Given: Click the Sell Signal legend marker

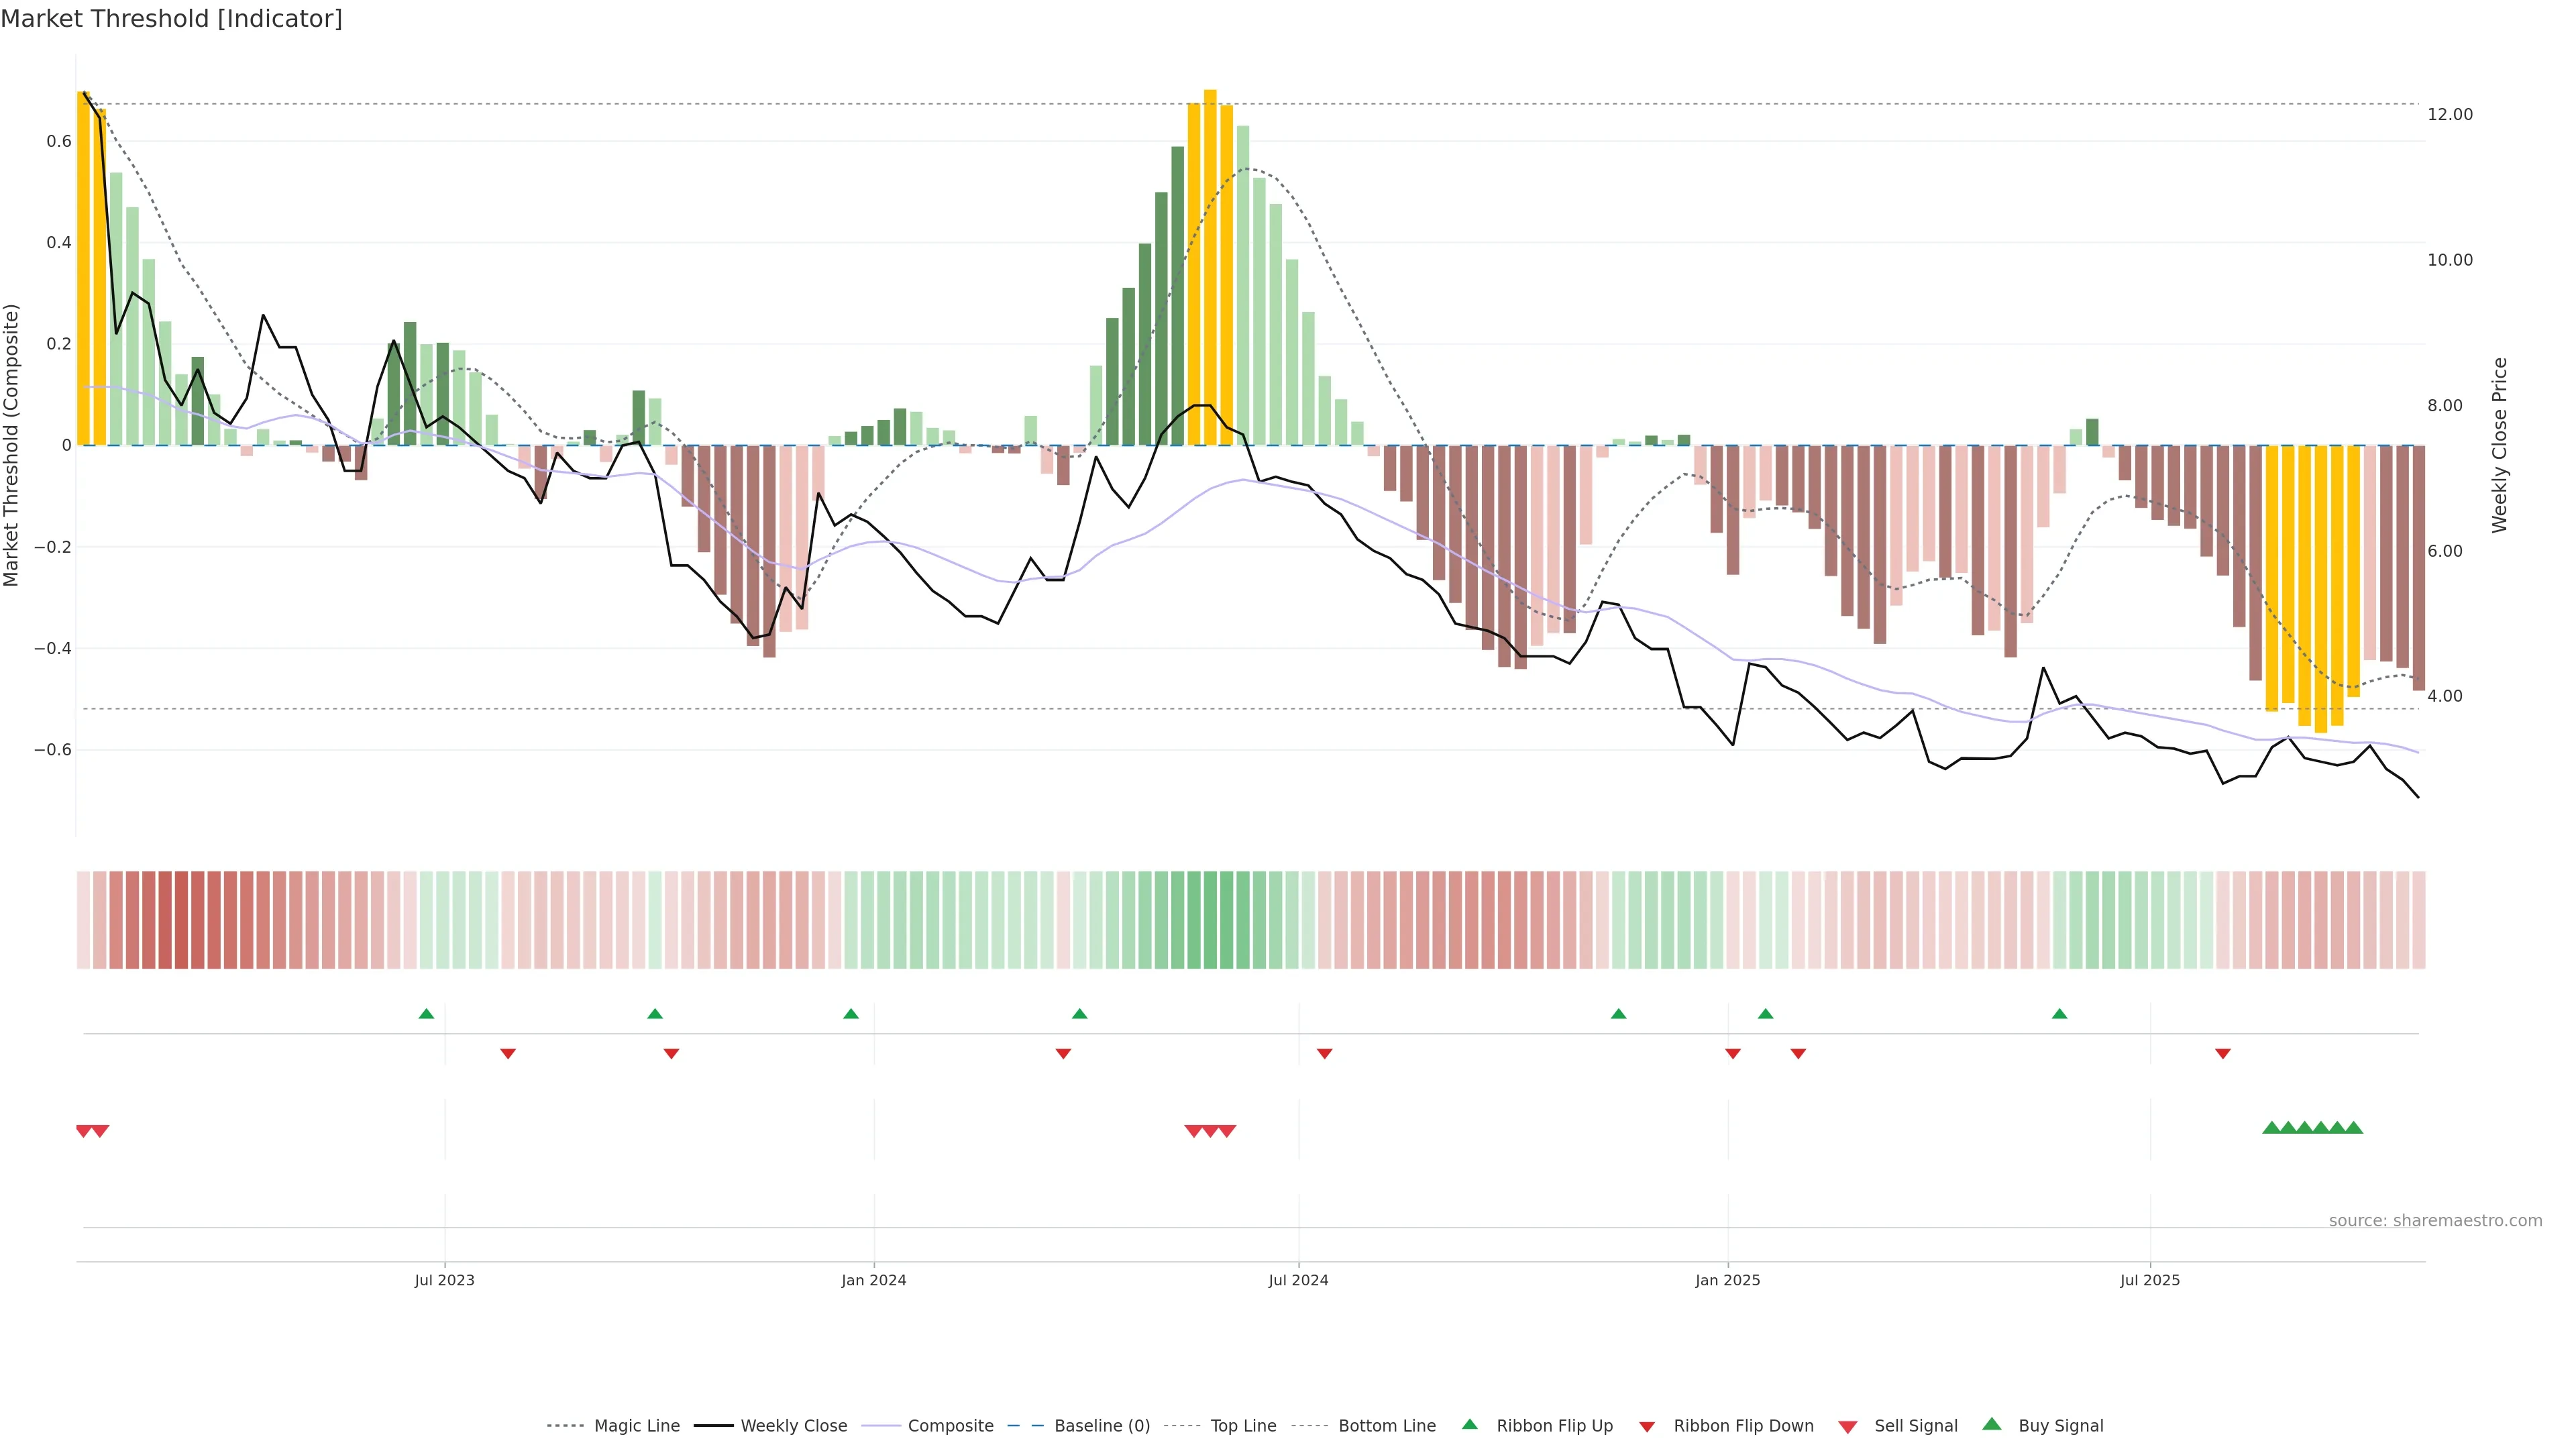Looking at the screenshot, I should 1847,1427.
